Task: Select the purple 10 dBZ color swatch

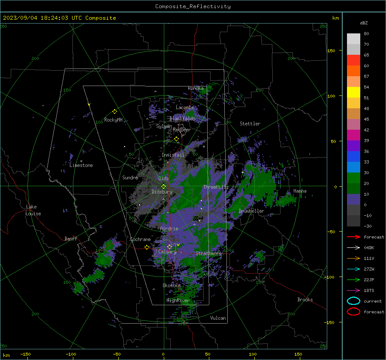Action: 353,199
